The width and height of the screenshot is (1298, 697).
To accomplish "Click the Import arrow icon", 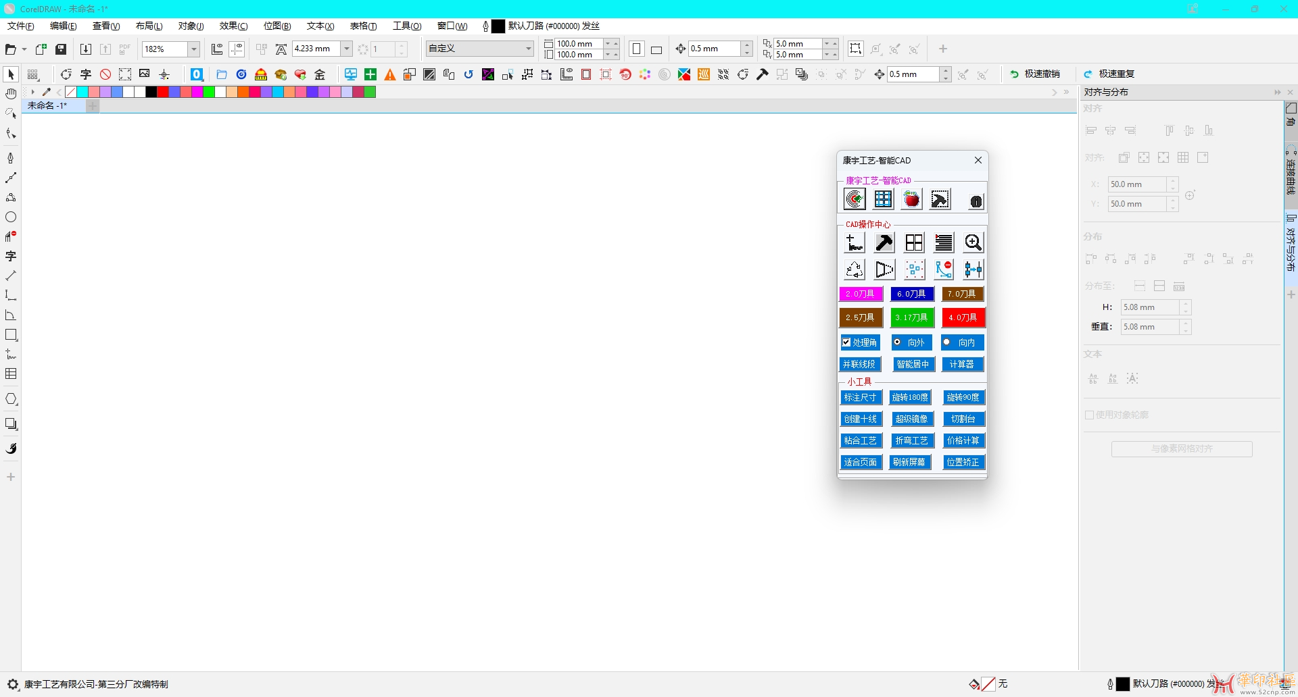I will [86, 49].
